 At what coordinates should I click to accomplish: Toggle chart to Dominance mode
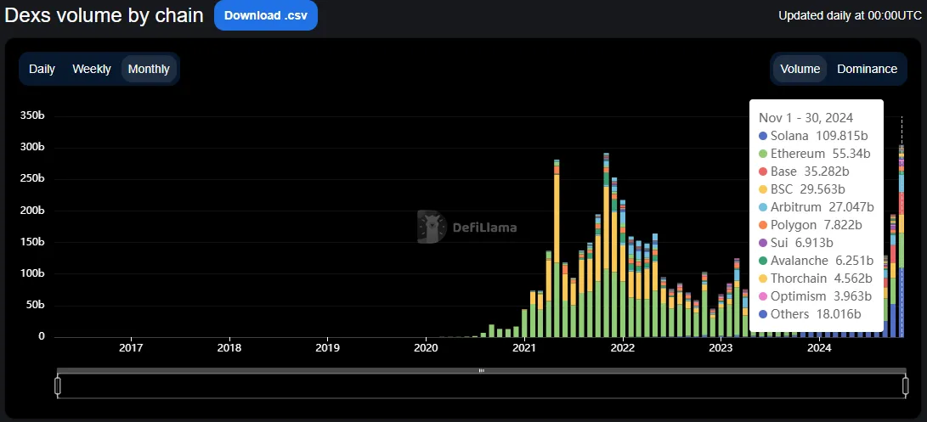point(867,69)
